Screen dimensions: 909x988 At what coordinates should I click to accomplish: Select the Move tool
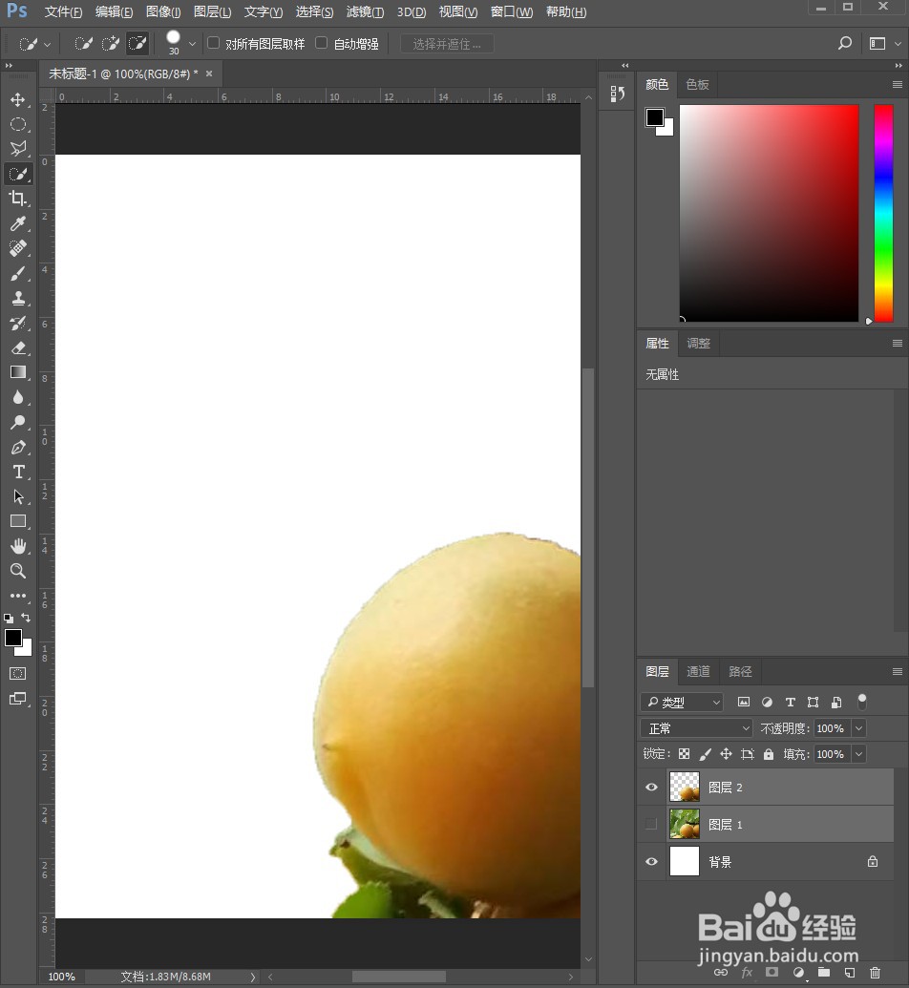19,99
